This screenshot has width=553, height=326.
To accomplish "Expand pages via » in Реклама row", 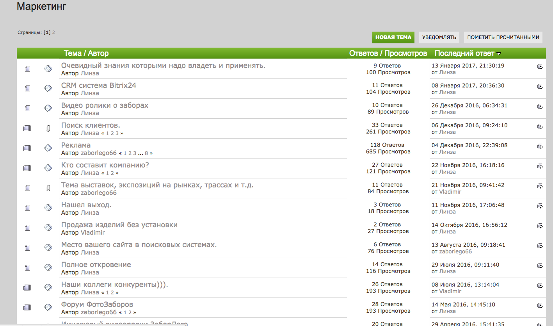I will coord(151,153).
